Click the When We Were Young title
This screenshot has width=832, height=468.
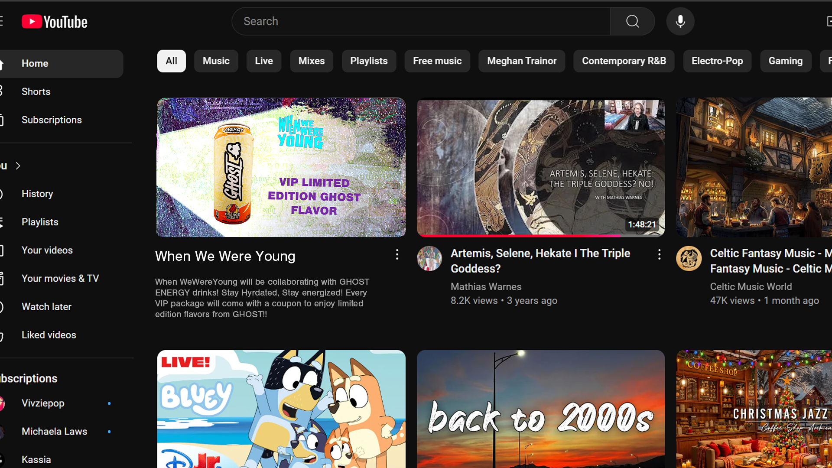(x=225, y=257)
